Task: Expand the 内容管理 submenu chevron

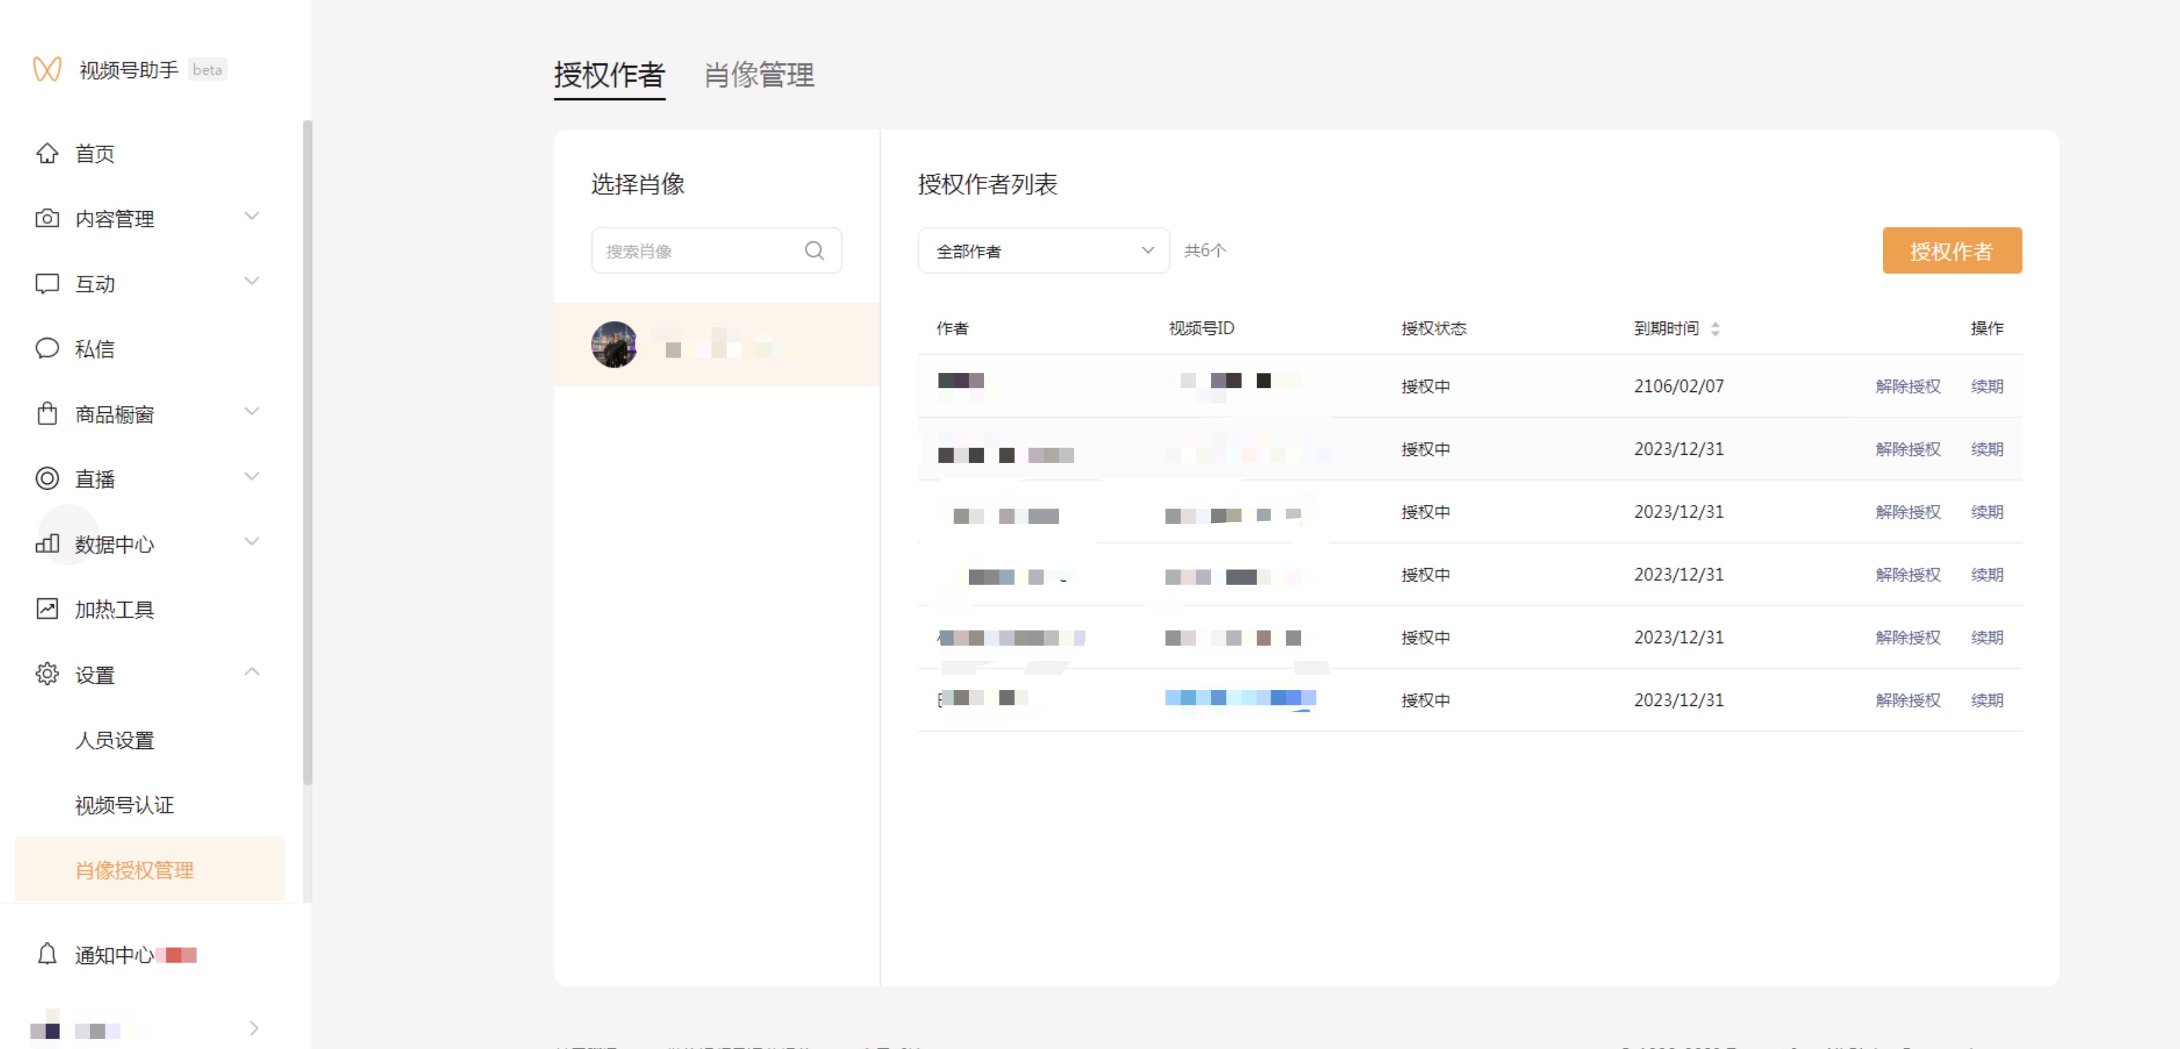Action: [251, 216]
